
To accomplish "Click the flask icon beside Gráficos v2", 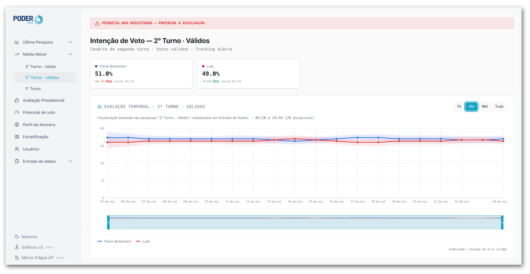I will (x=17, y=247).
